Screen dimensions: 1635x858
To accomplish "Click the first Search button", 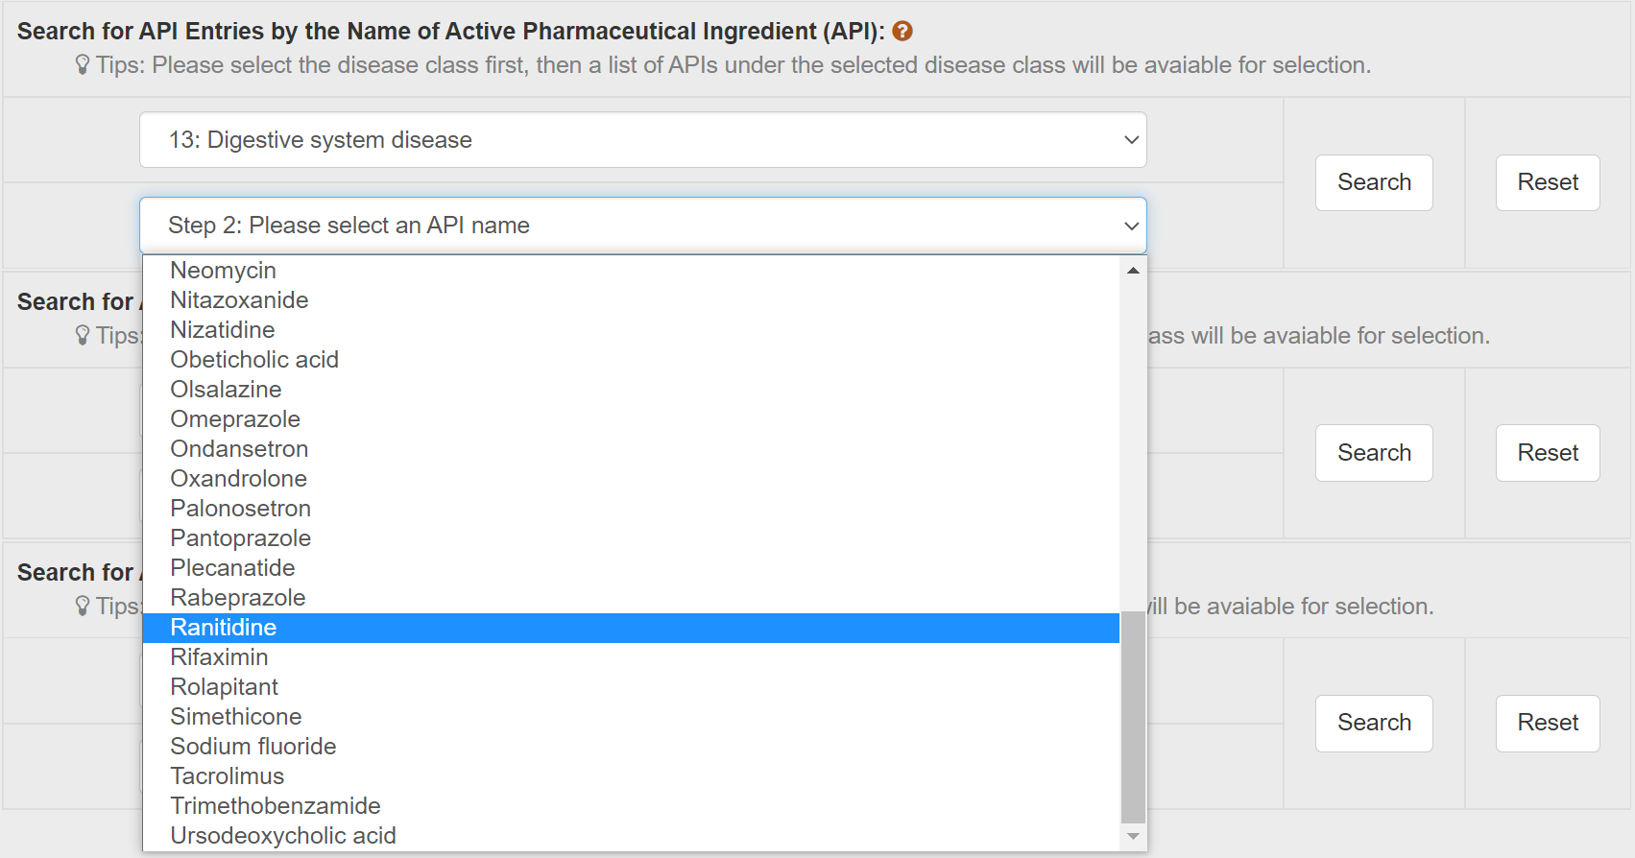I will [x=1373, y=182].
